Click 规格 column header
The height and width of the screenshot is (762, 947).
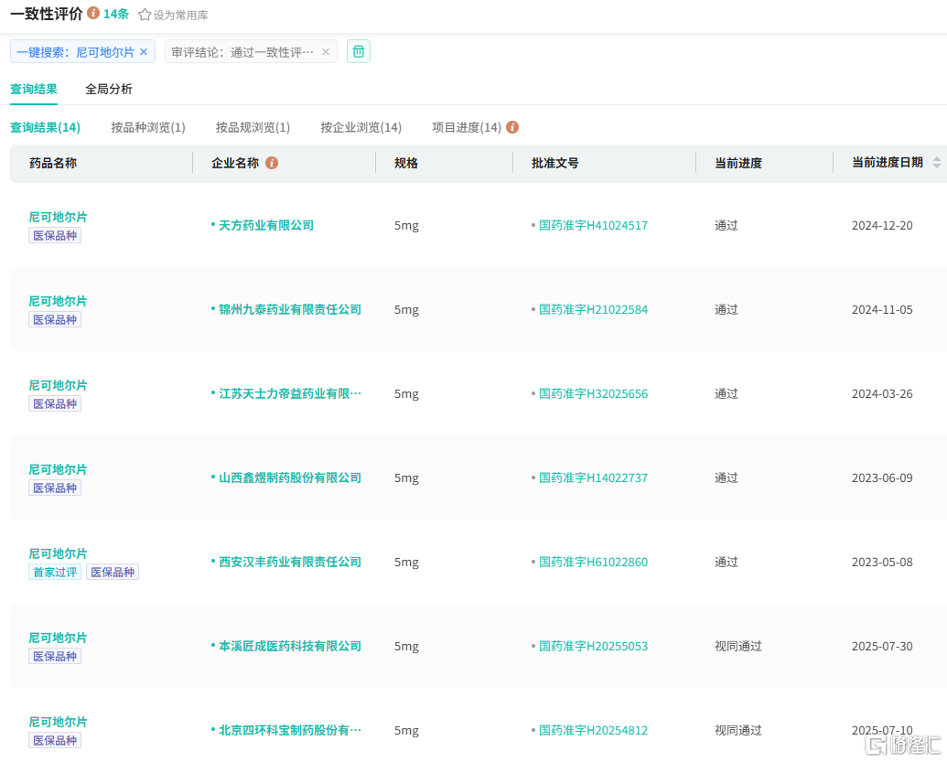406,163
